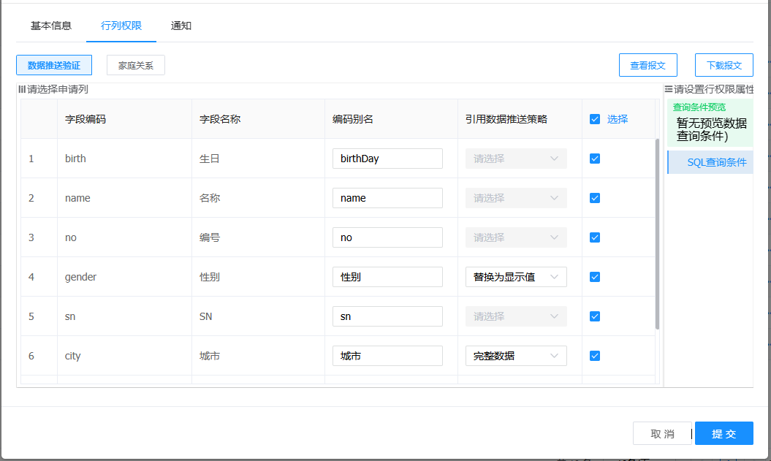771x461 pixels.
Task: Switch to the 基本信息 tab
Action: click(51, 26)
